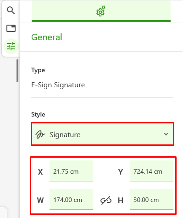Click the E-Sign Signature type text

click(x=58, y=85)
